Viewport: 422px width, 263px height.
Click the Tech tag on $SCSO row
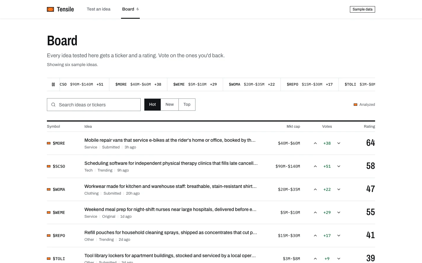click(x=89, y=170)
